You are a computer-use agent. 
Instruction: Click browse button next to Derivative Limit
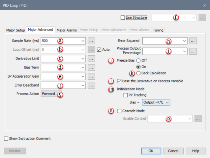(x=91, y=59)
